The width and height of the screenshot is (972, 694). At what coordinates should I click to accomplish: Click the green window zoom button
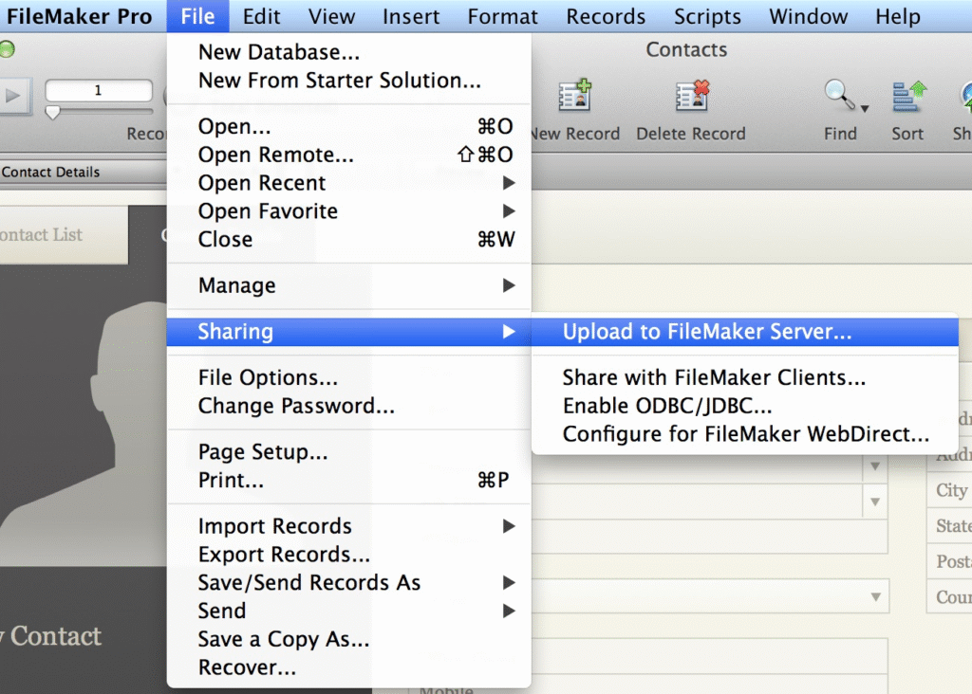coord(7,50)
